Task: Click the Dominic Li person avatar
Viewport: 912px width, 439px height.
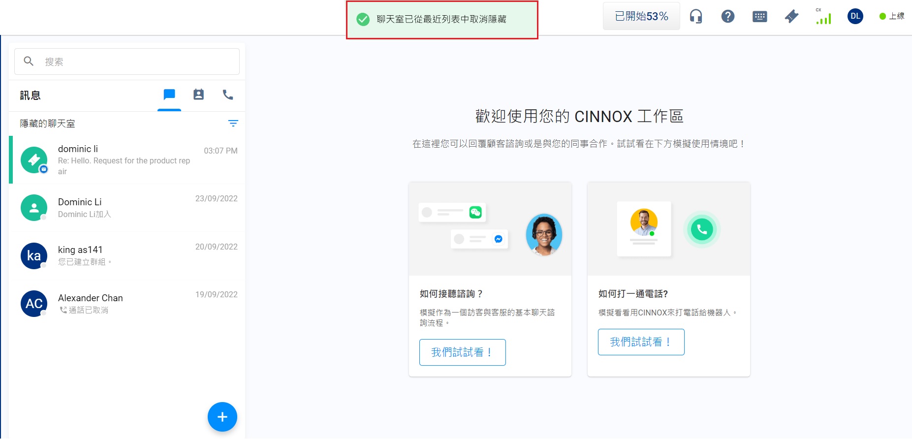Action: click(34, 208)
